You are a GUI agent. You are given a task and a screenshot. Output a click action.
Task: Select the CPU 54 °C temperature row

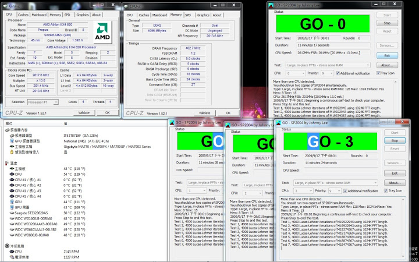coord(48,174)
